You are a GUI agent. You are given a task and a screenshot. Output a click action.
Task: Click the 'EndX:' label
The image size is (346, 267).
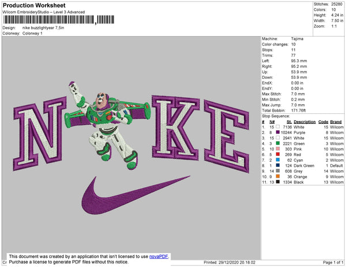(x=267, y=83)
